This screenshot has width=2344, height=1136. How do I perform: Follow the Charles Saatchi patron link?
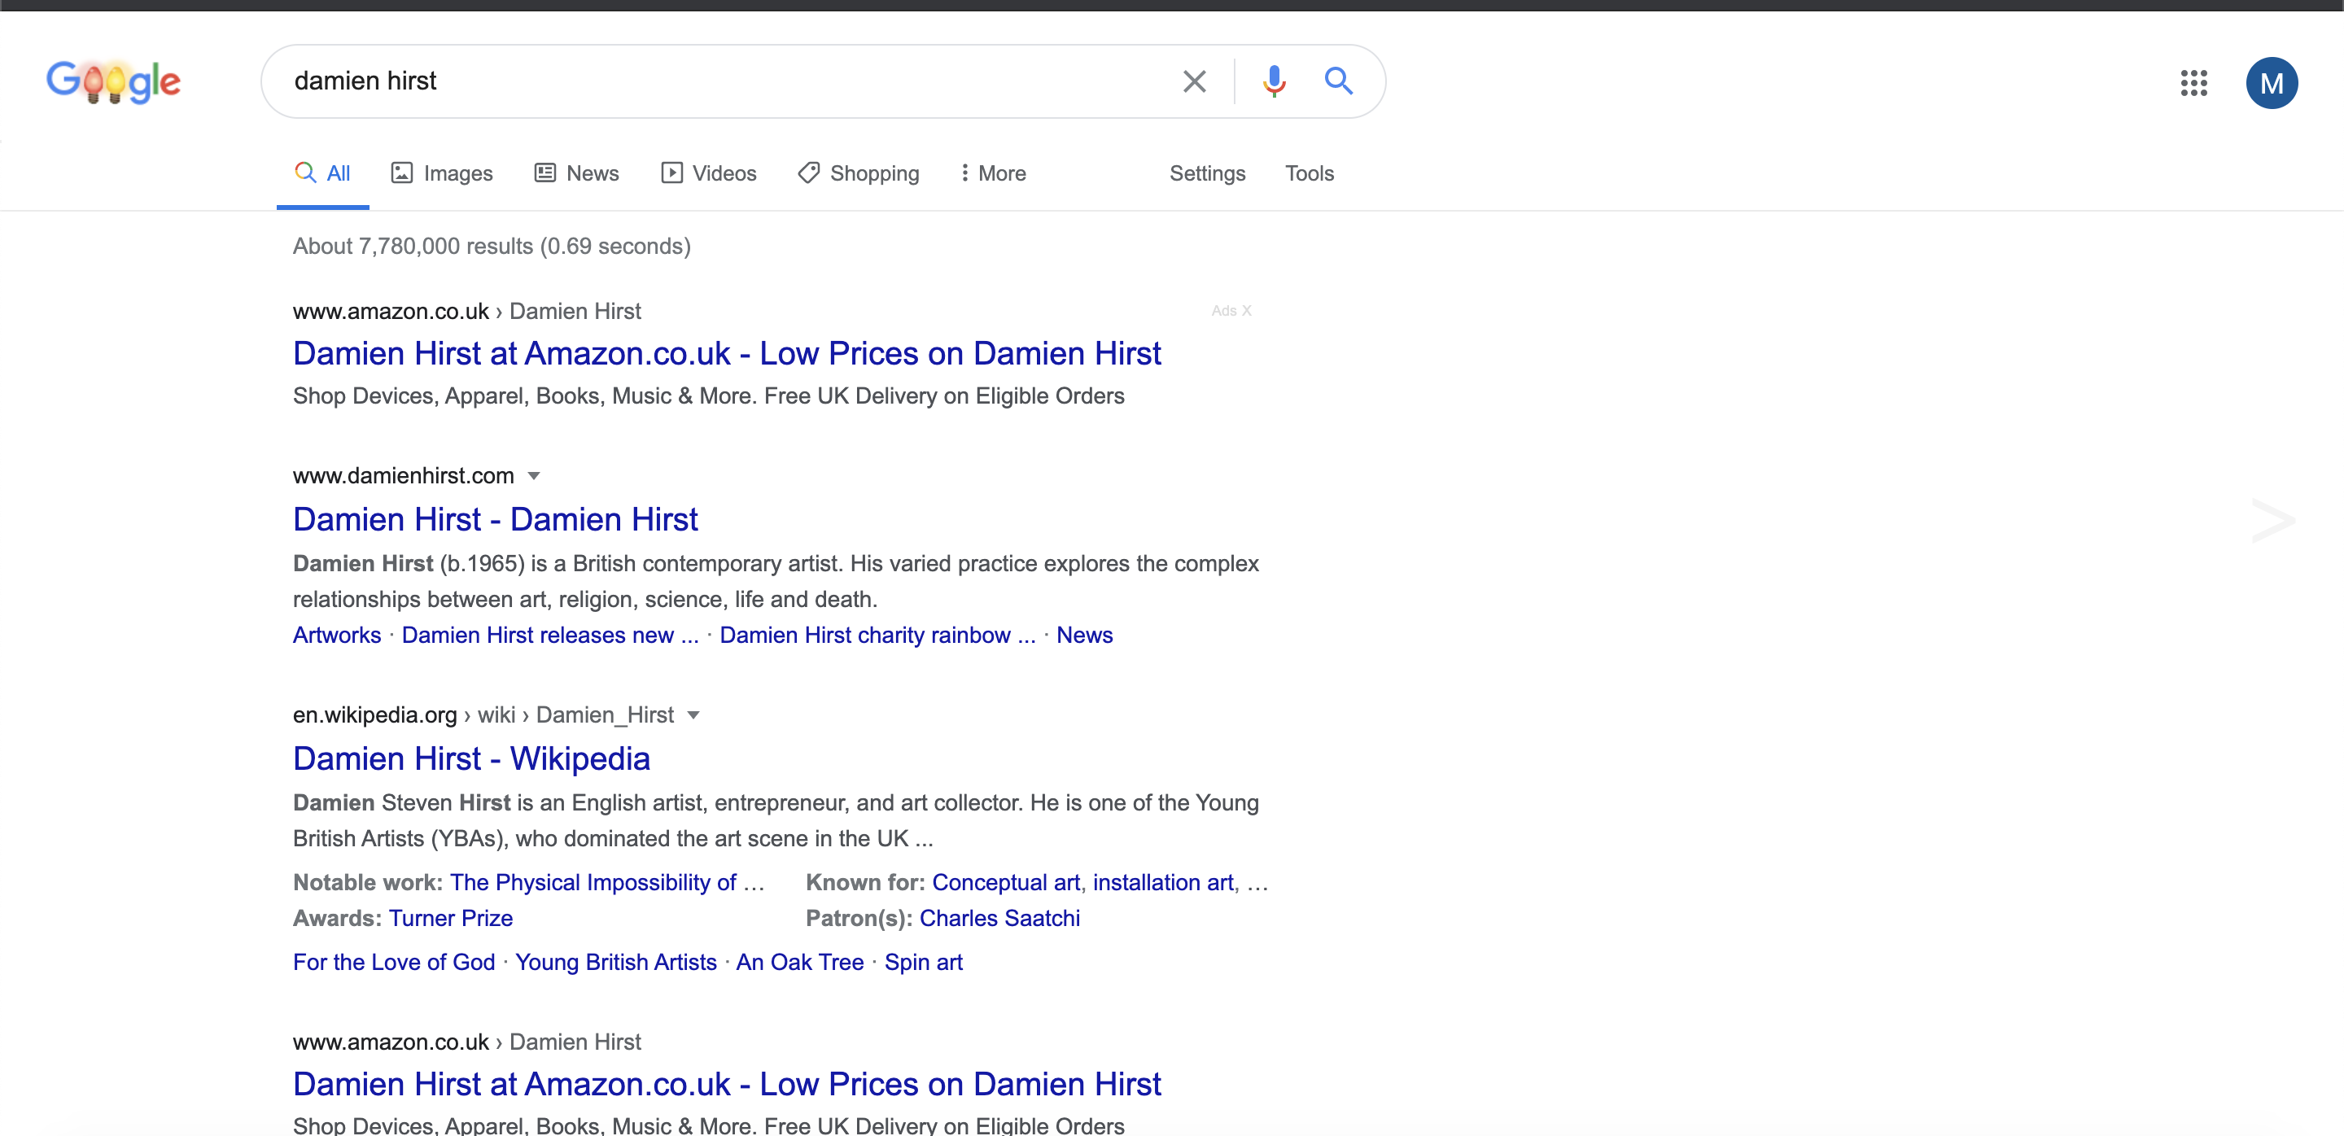[x=999, y=919]
